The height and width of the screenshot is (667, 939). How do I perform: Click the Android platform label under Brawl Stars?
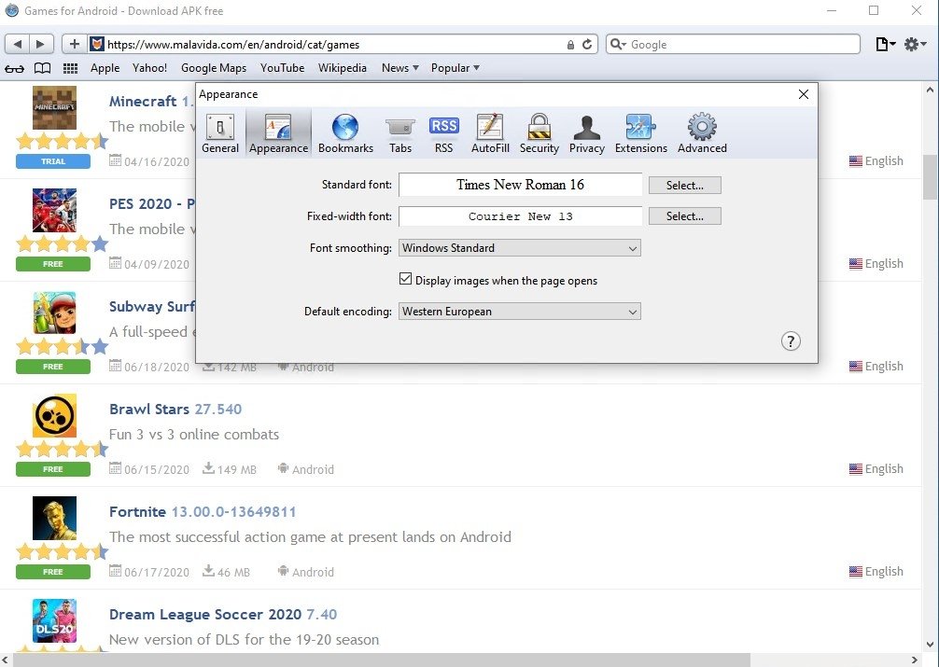click(313, 469)
